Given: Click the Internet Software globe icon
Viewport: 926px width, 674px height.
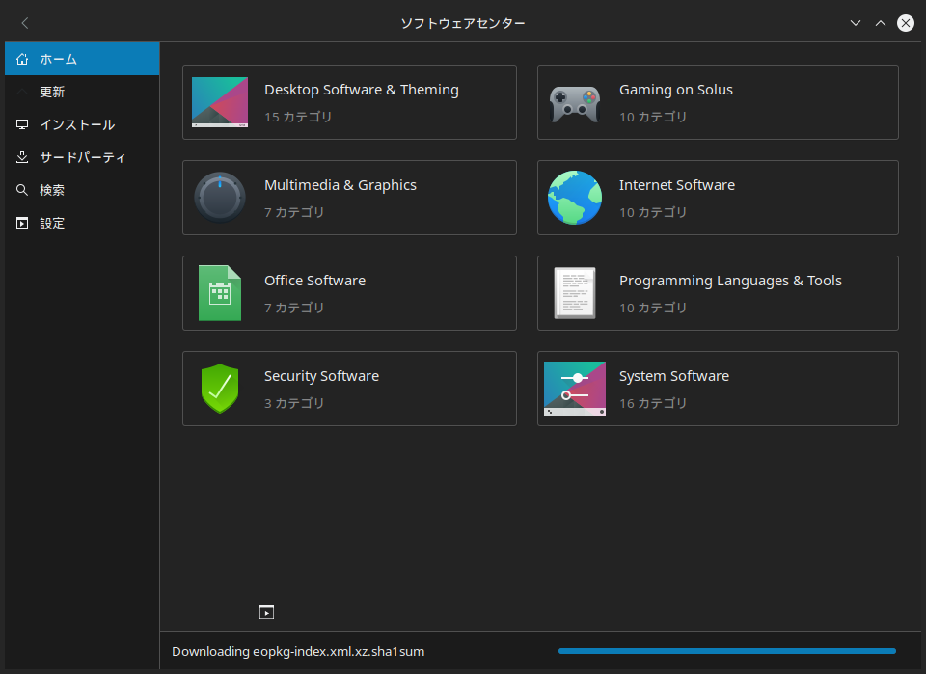Looking at the screenshot, I should tap(575, 198).
